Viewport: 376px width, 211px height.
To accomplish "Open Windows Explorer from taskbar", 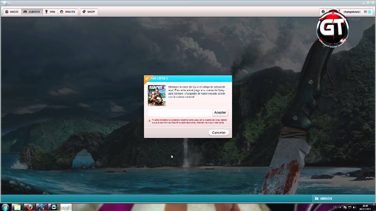I will pyautogui.click(x=18, y=207).
